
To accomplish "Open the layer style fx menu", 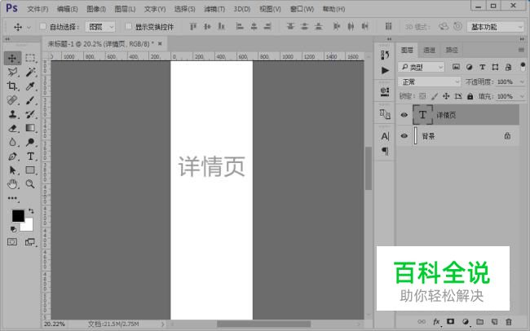I will point(436,322).
